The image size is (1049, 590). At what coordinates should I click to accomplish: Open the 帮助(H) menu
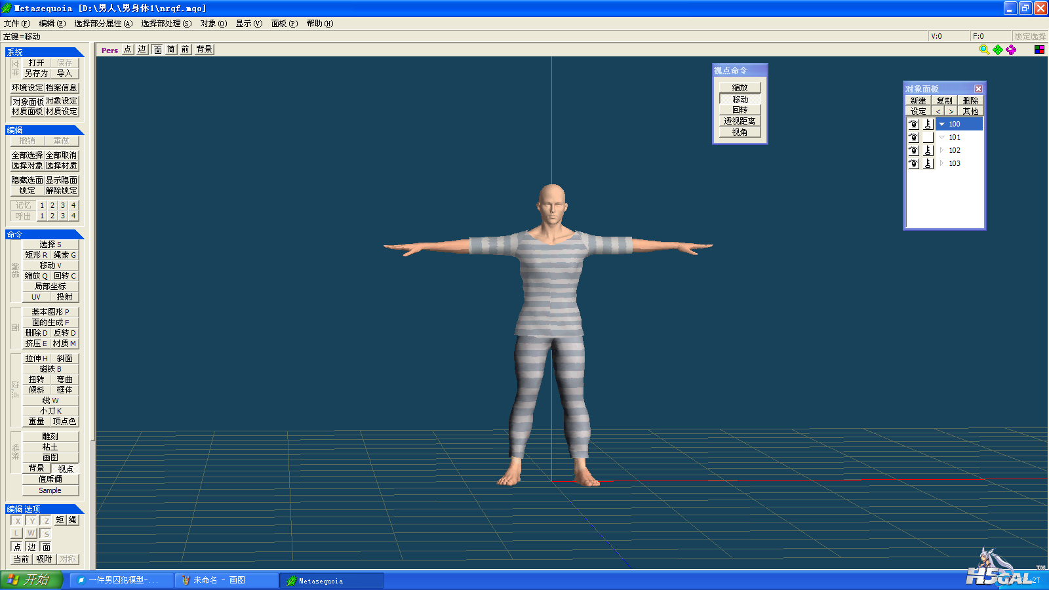coord(320,24)
